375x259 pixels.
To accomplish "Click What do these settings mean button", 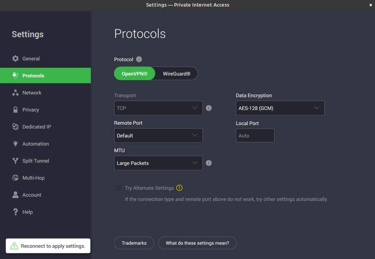I will [197, 243].
